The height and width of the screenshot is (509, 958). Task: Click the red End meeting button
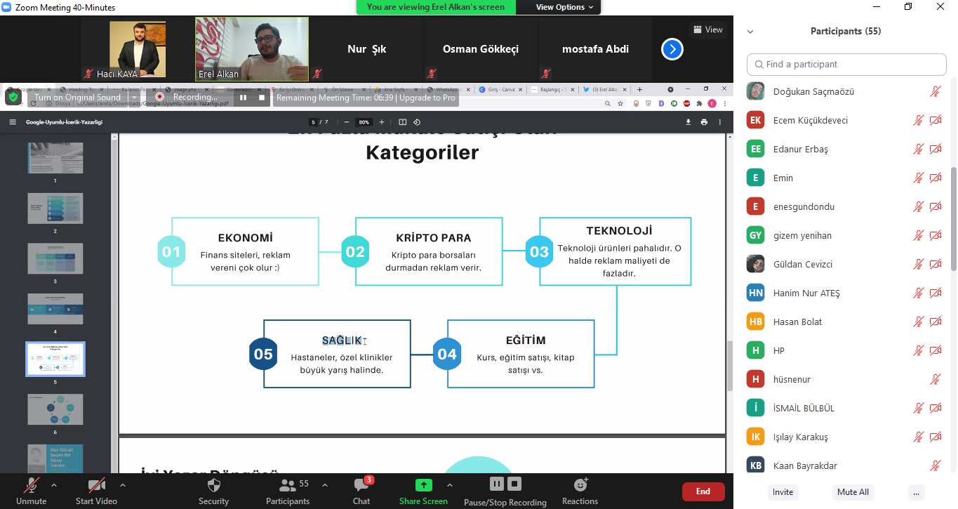coord(703,491)
